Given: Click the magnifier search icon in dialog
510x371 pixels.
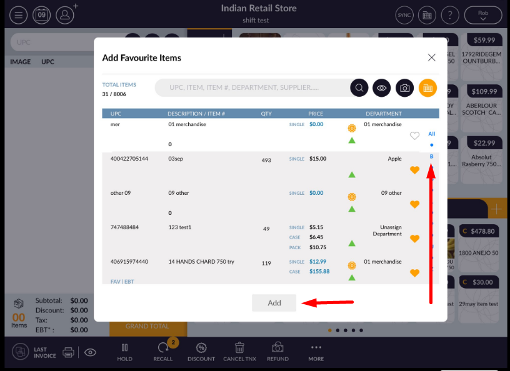Looking at the screenshot, I should click(x=359, y=88).
